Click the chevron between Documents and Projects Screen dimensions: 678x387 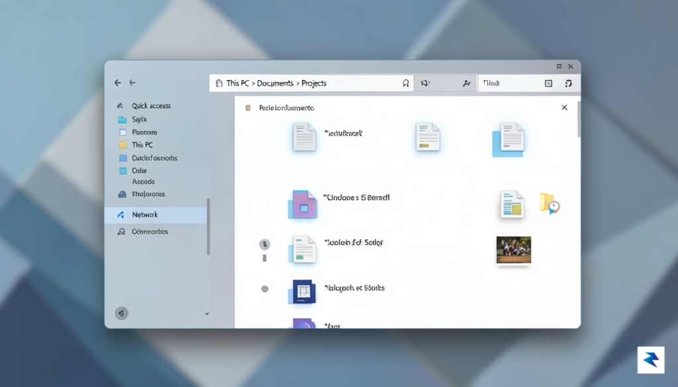point(297,83)
